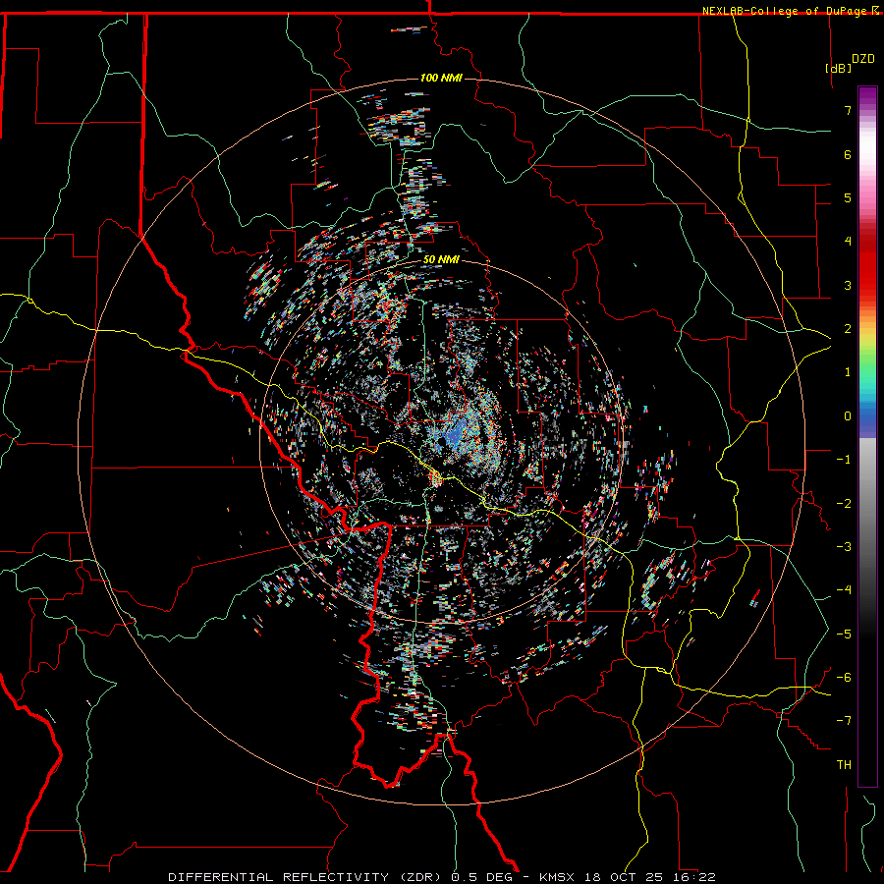Click the DZD product label above scale
Image resolution: width=884 pixels, height=884 pixels.
click(x=863, y=59)
